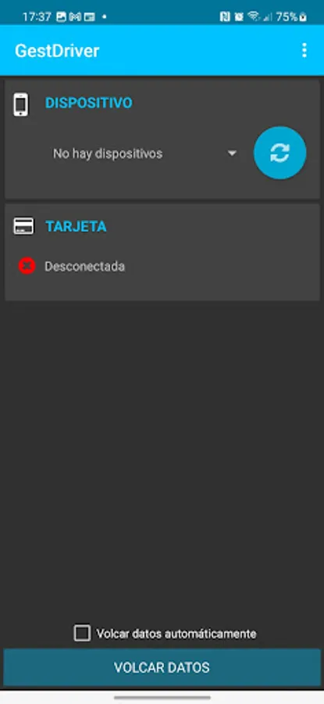Tap the Desconectada status text

pyautogui.click(x=84, y=267)
